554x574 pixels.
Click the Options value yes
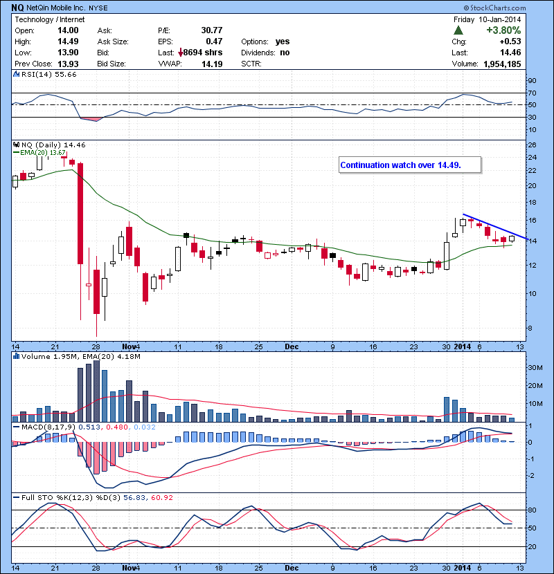click(283, 41)
